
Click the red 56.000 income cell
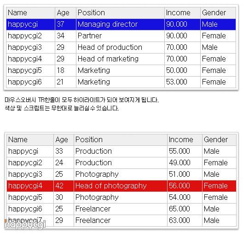click(185, 186)
